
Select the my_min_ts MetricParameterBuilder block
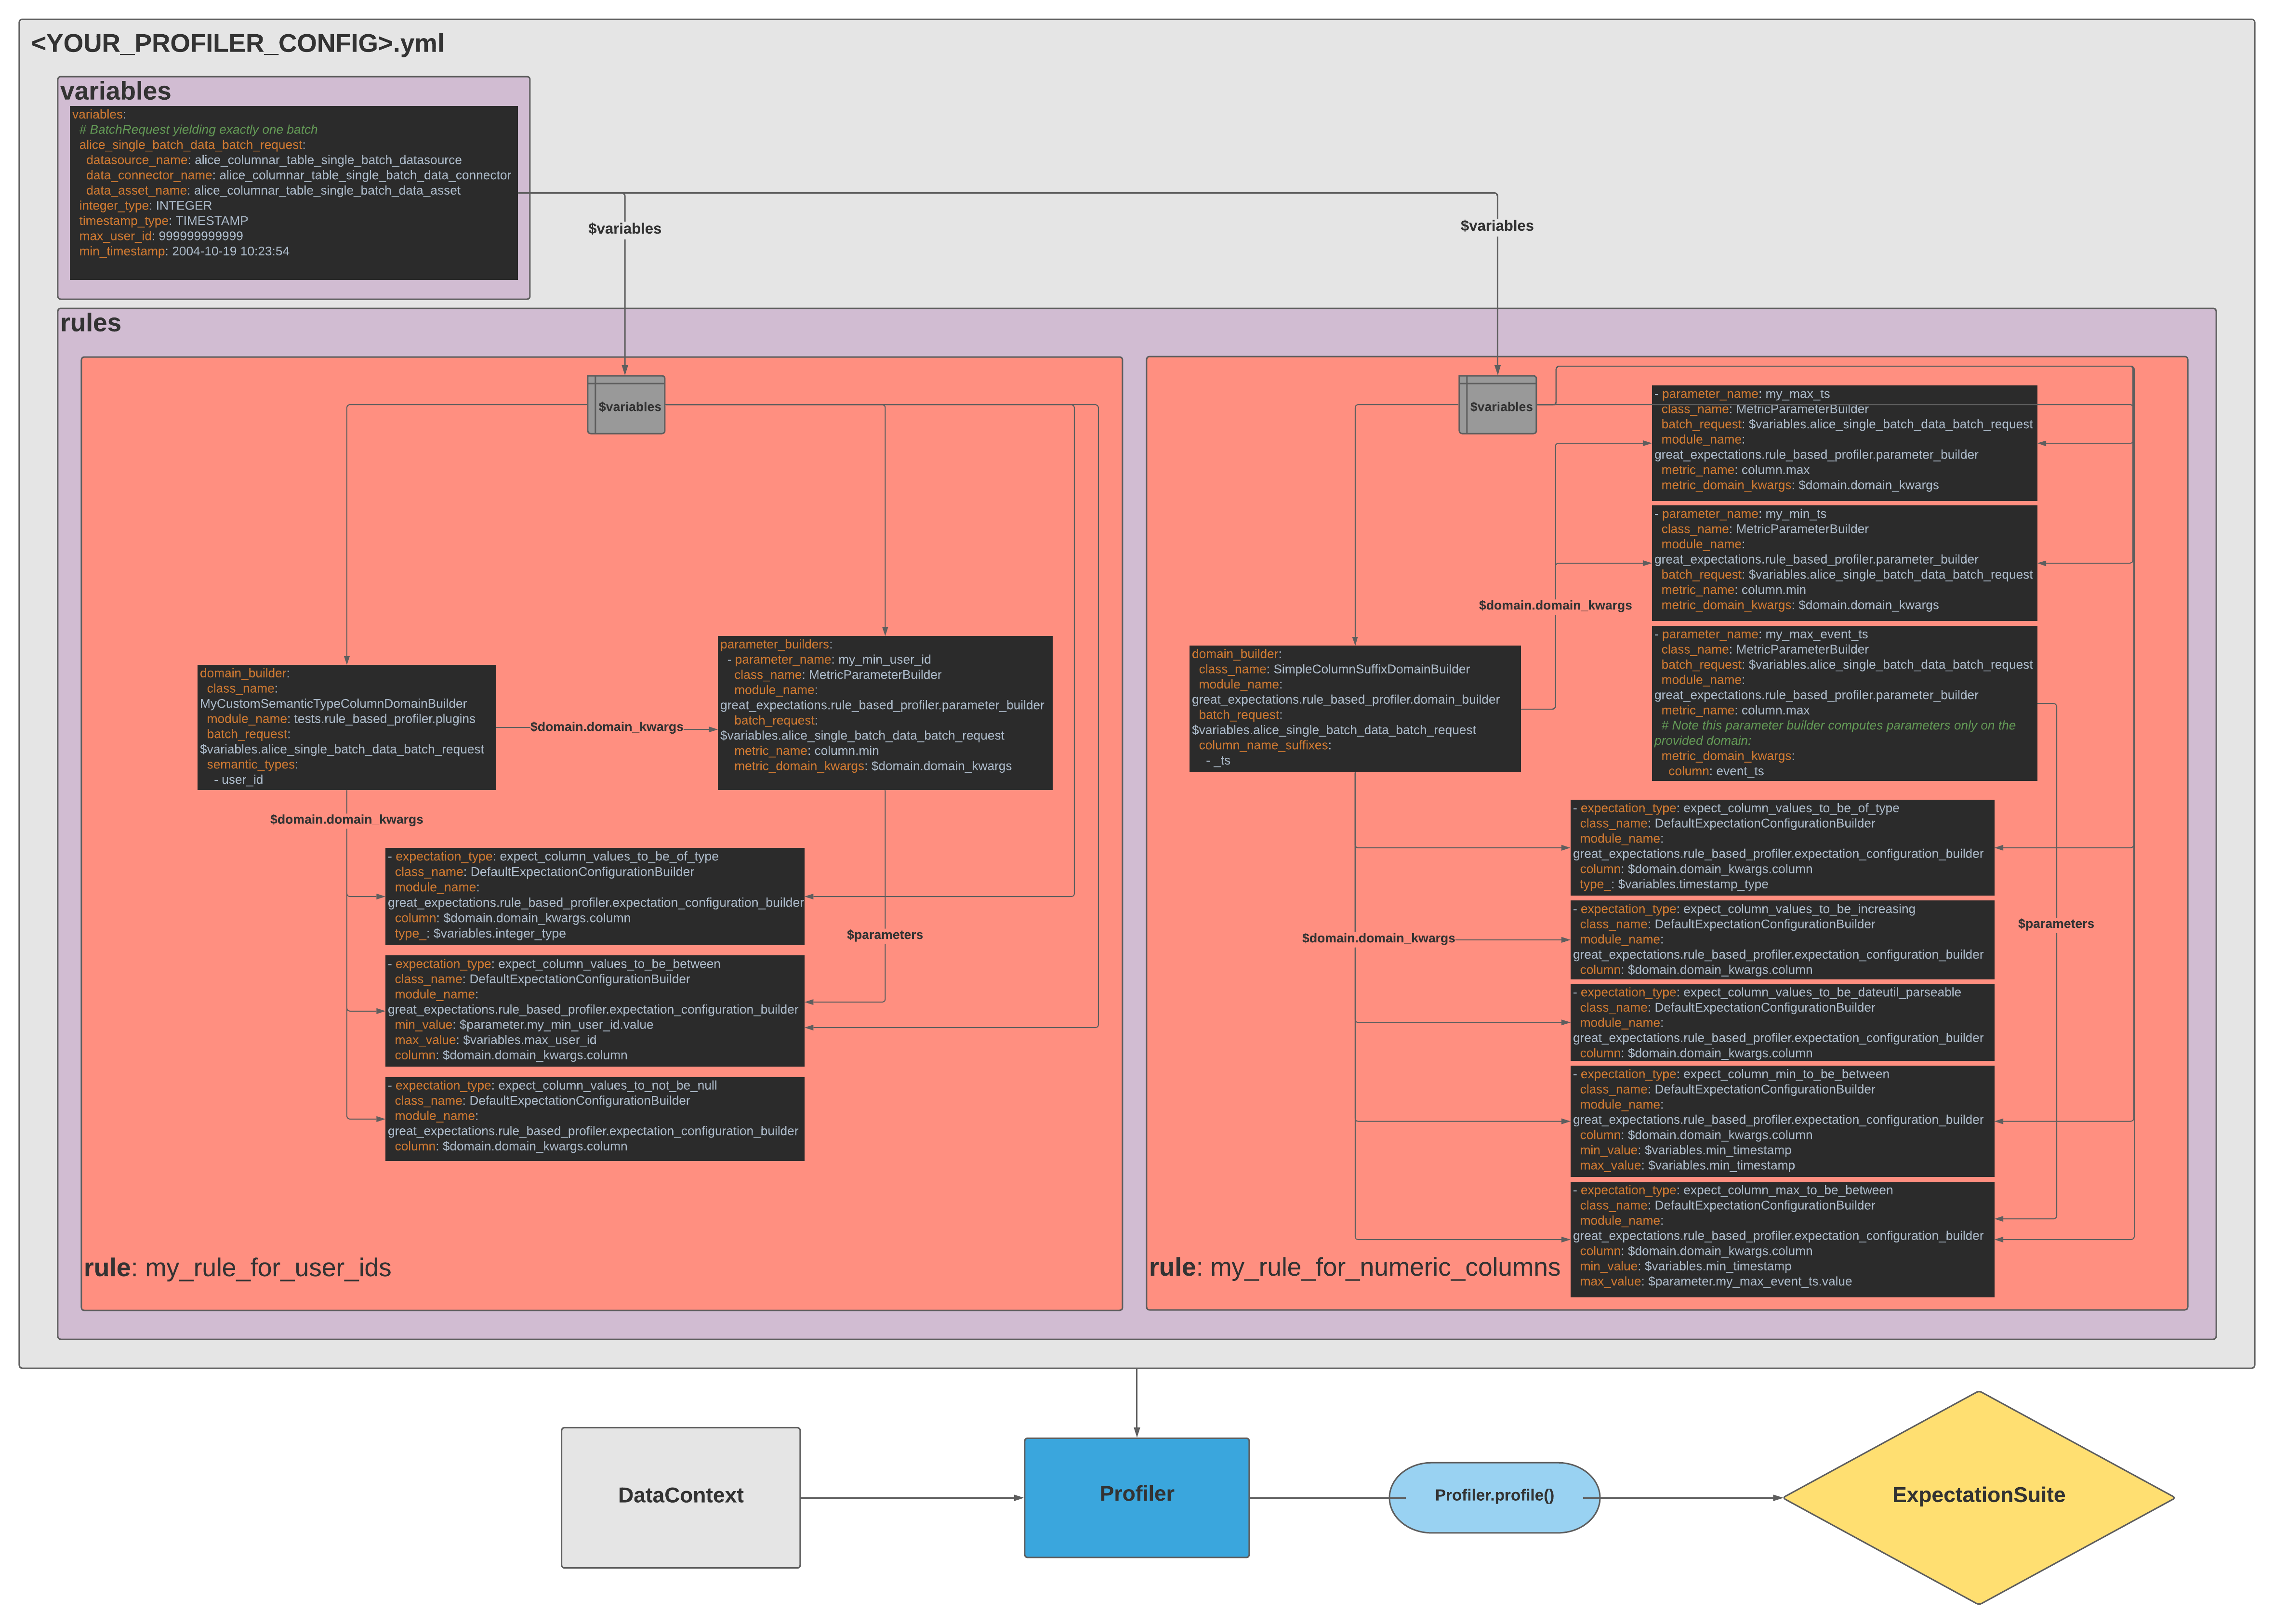tap(1843, 560)
